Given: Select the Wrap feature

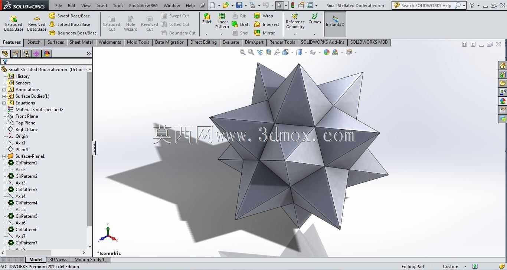Looking at the screenshot, I should [264, 16].
